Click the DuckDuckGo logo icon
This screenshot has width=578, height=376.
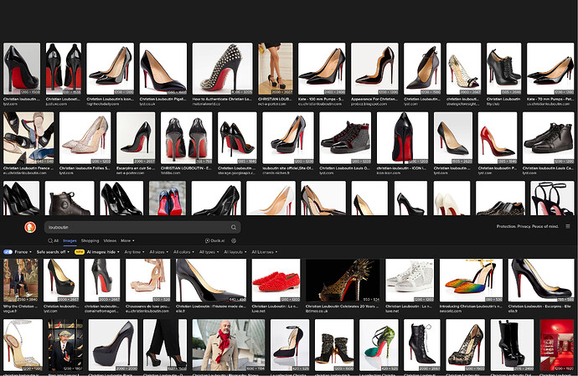32,227
